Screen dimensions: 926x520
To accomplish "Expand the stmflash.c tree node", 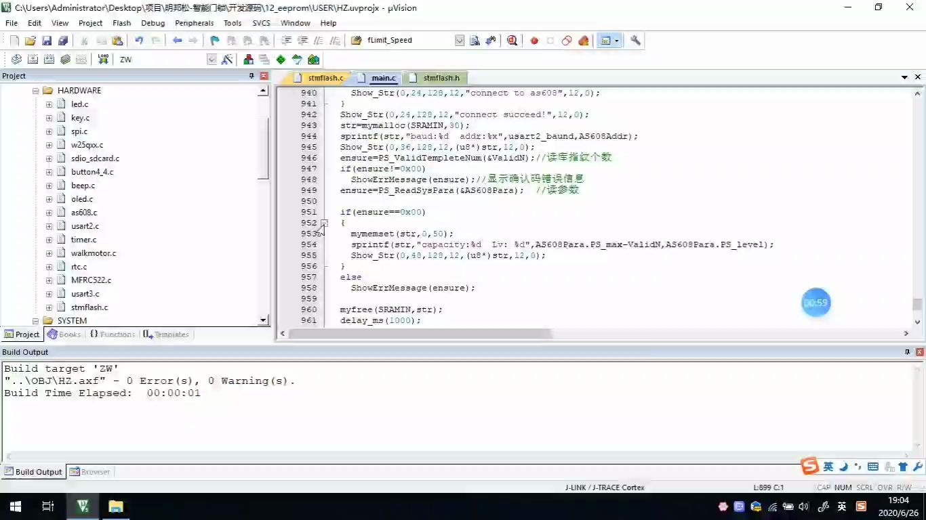I will click(x=49, y=307).
